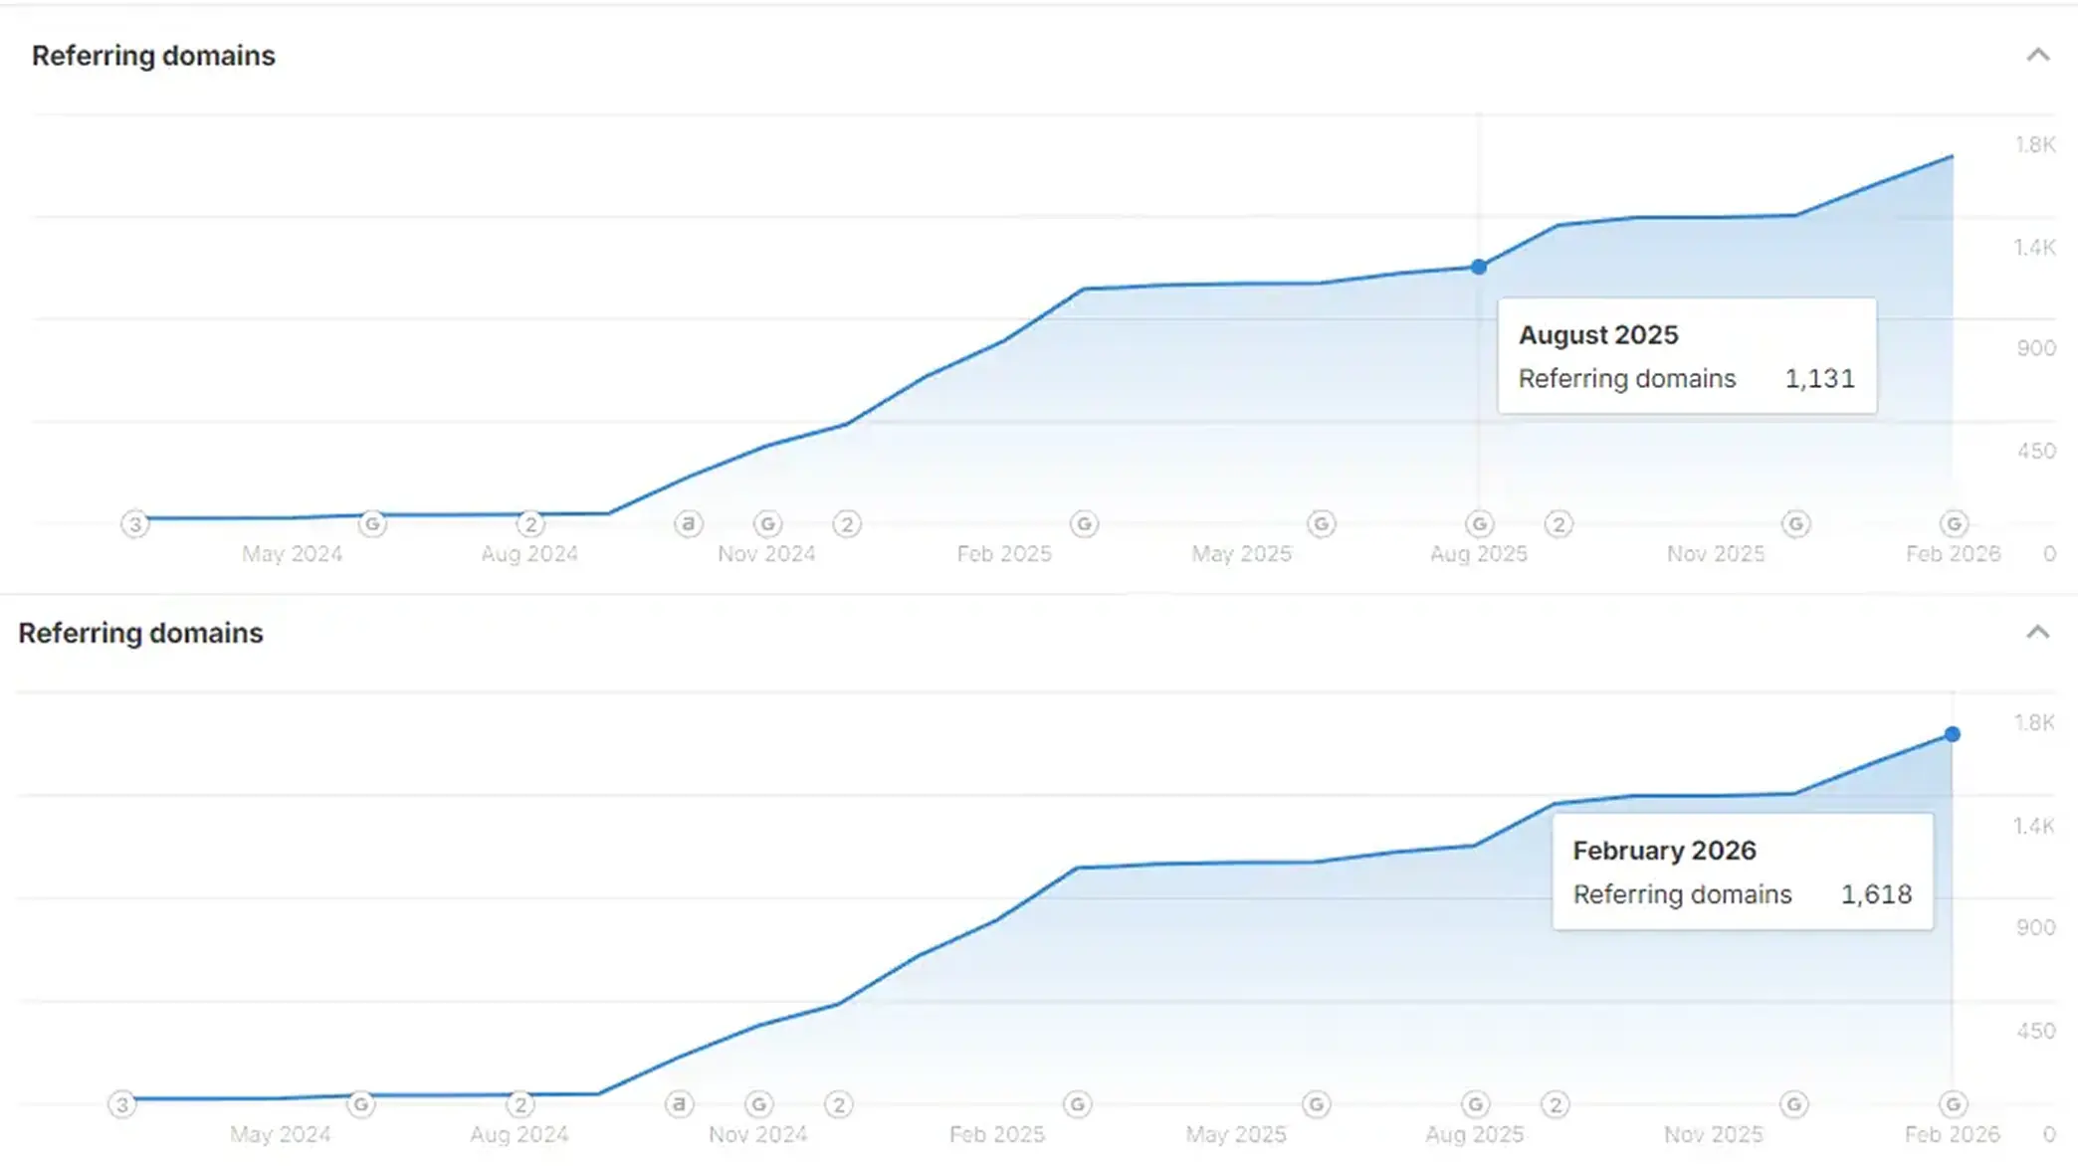Click the Google update marker above Feb 2025, upper chart

1084,523
